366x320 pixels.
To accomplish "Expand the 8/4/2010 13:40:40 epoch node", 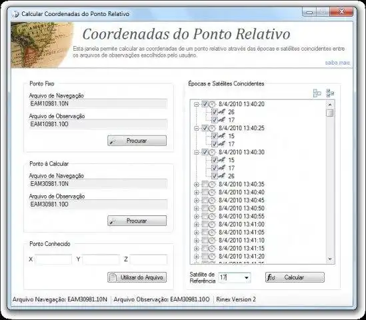I will click(x=197, y=193).
